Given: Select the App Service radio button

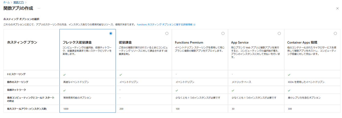Looking at the screenshot, I should [279, 33].
